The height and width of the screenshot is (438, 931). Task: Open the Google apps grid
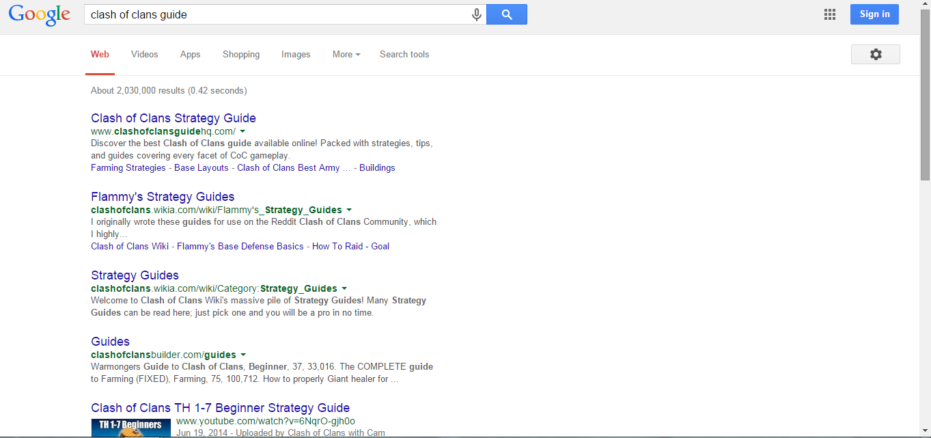tap(830, 14)
